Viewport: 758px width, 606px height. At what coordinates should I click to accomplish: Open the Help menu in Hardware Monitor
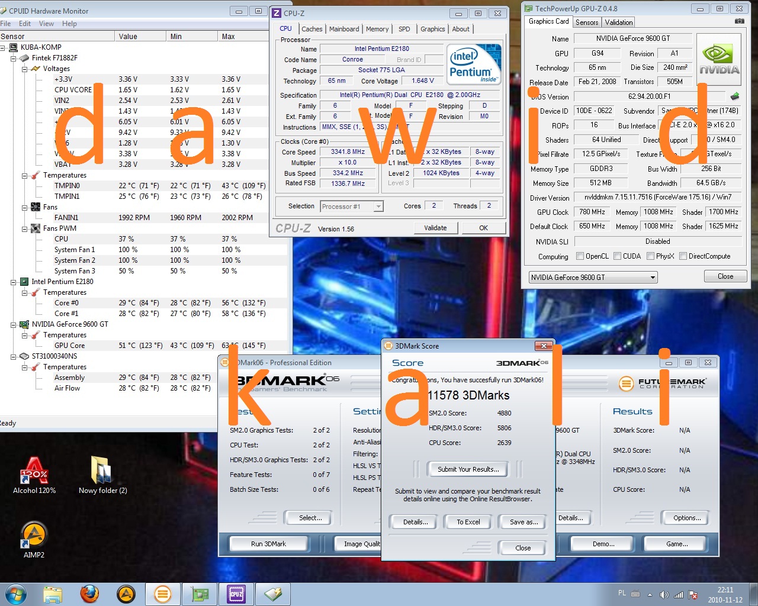69,24
